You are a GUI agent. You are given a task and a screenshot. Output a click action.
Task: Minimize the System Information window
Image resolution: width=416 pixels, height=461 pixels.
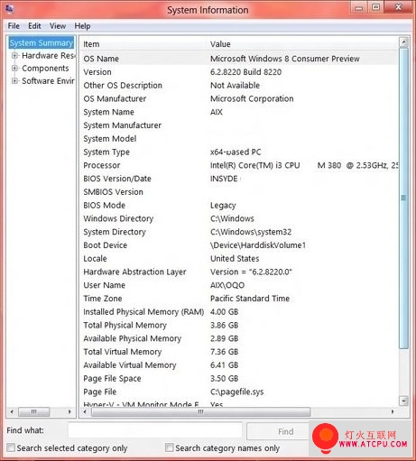358,7
